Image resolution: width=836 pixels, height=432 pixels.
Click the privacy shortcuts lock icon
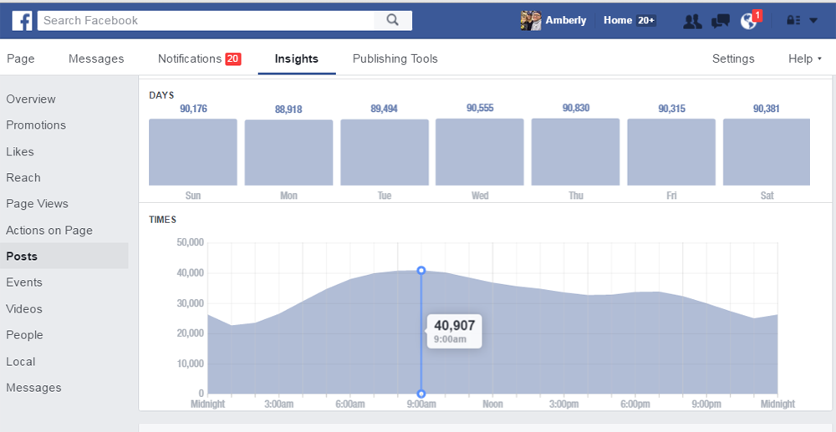(x=793, y=21)
